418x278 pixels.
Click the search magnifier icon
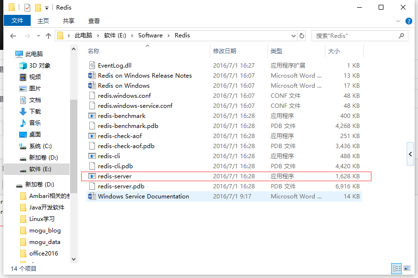(x=401, y=35)
